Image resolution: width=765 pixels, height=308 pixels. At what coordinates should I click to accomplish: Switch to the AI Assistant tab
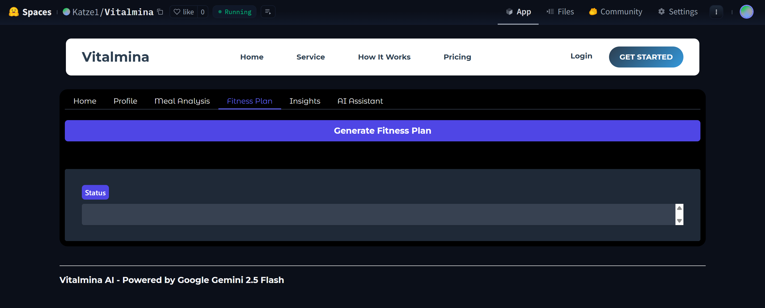click(360, 101)
